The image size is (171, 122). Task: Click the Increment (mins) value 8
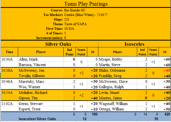pyautogui.click(x=65, y=38)
